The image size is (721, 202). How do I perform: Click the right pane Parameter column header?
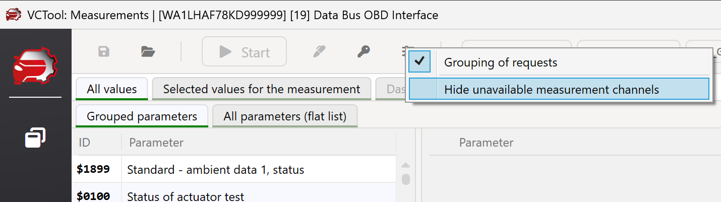[486, 143]
